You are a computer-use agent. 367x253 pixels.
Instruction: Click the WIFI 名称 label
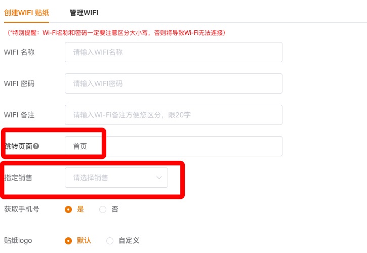pos(19,52)
